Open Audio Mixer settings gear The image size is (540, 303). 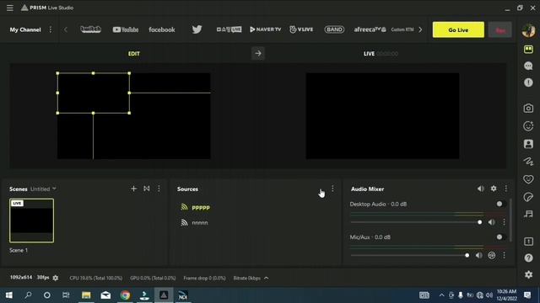[x=494, y=189]
